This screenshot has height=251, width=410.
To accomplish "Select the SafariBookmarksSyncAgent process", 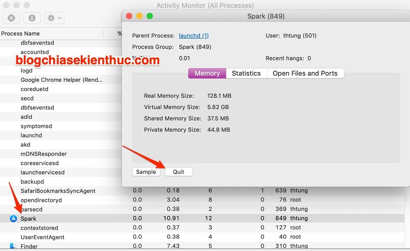I will pyautogui.click(x=58, y=191).
